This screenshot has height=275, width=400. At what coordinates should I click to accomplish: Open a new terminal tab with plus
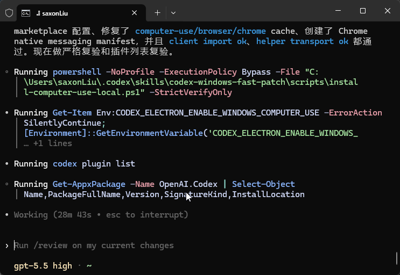(158, 13)
